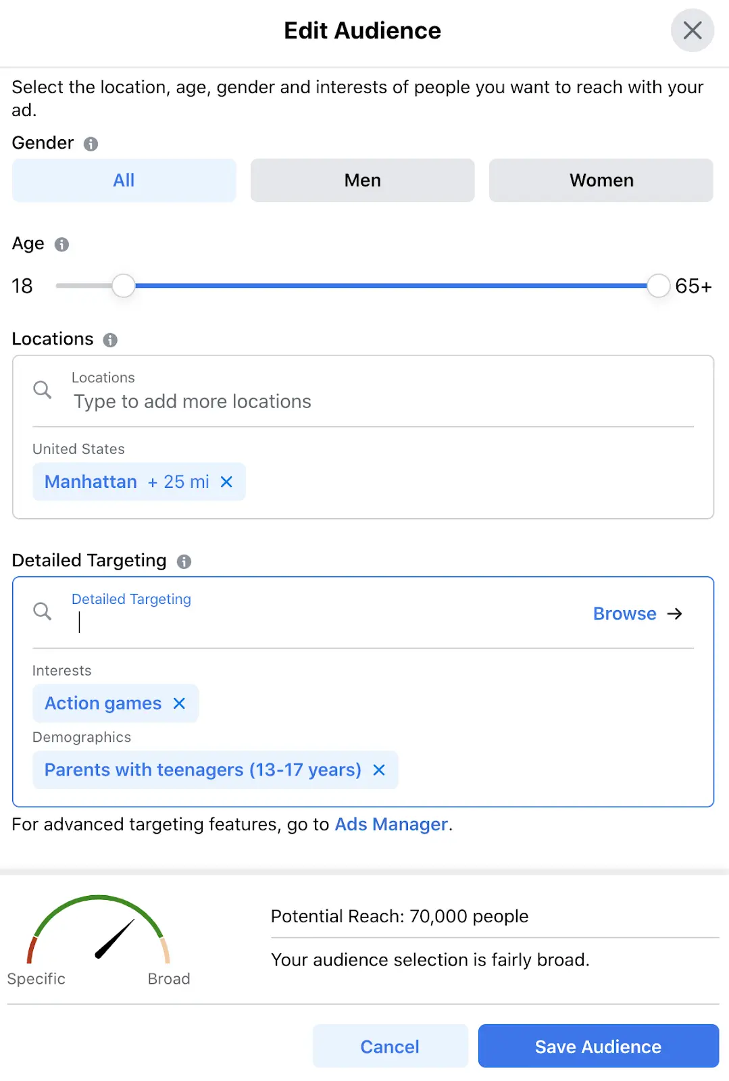Select Men gender option
729x1081 pixels.
[x=363, y=180]
